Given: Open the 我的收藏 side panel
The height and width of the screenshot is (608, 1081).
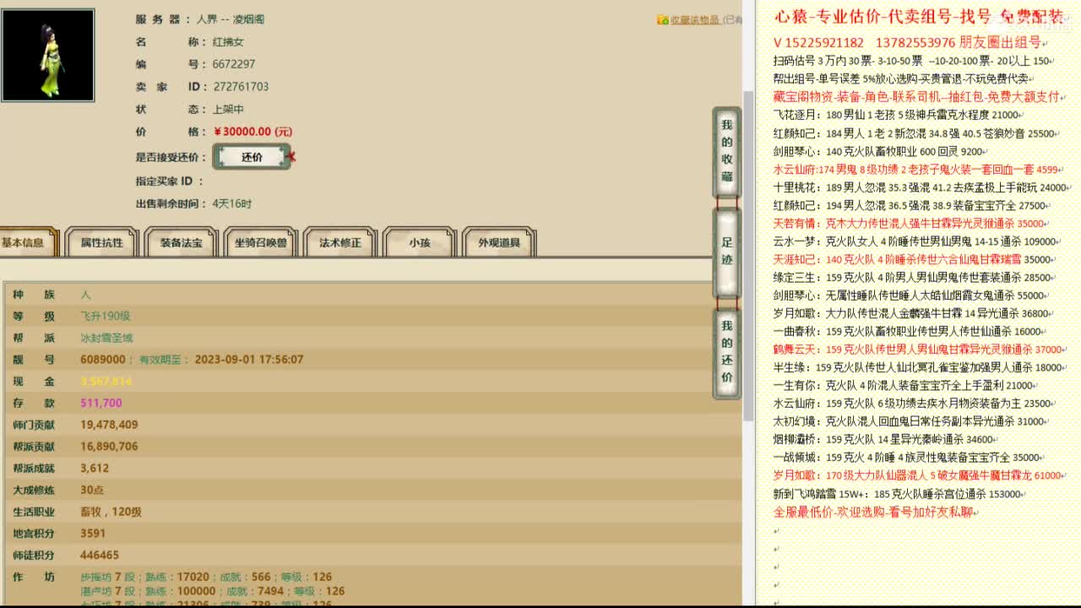Looking at the screenshot, I should click(726, 143).
